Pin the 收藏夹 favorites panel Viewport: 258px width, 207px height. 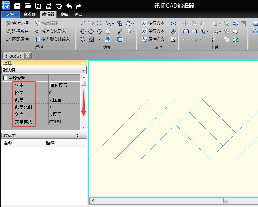pos(82,136)
